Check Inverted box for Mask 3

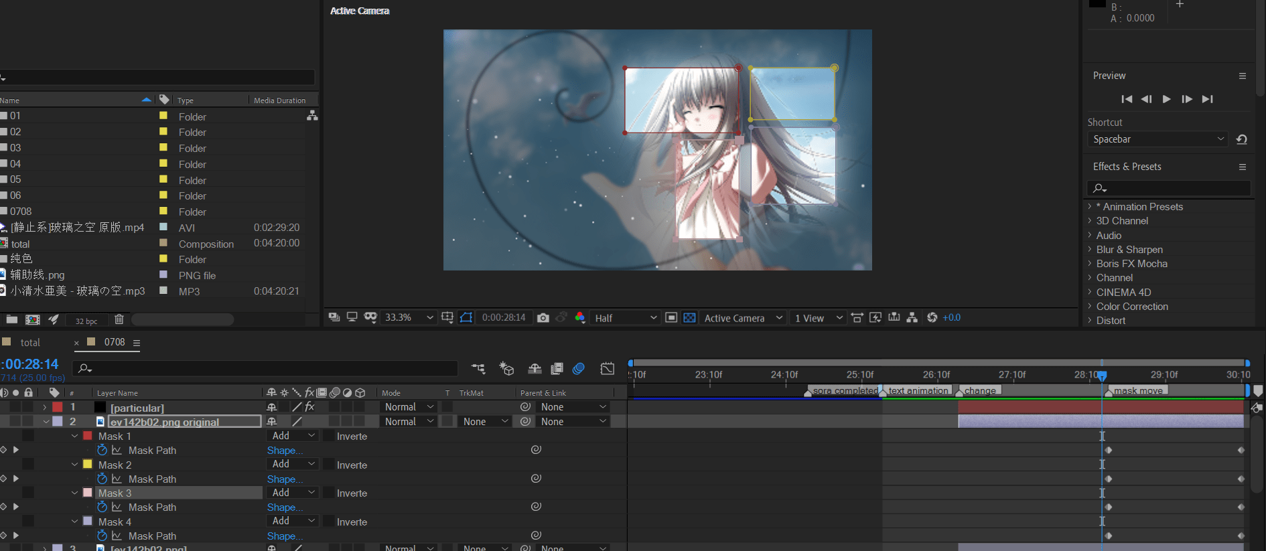pos(329,493)
